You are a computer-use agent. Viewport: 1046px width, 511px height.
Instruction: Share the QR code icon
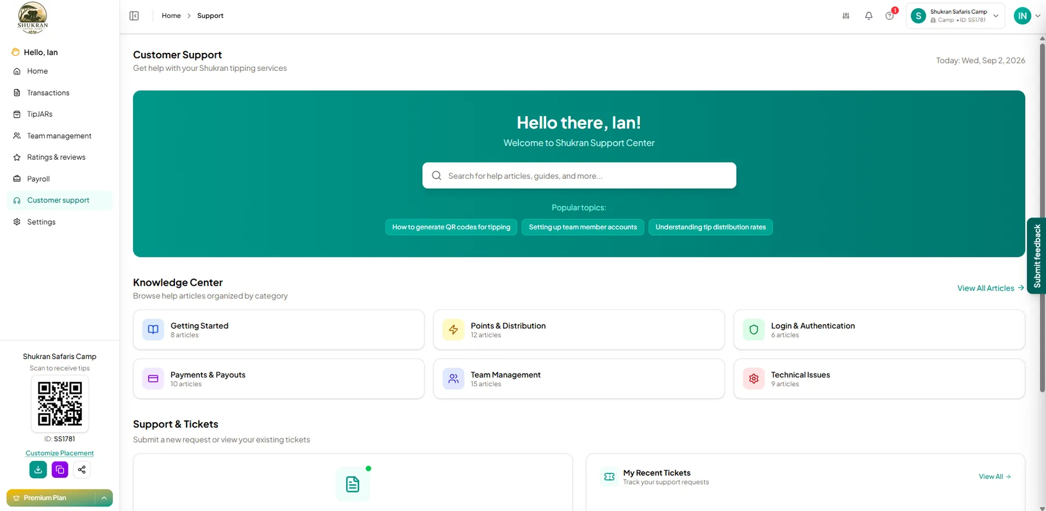point(82,470)
